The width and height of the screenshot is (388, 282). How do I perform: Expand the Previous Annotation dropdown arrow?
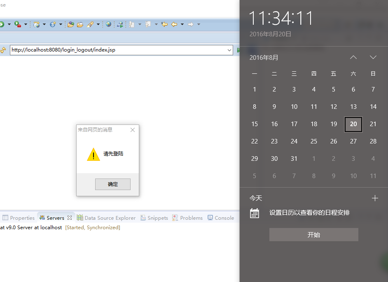pos(156,24)
